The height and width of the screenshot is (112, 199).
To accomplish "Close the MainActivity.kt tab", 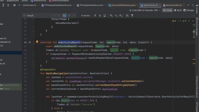I will click(160, 5).
